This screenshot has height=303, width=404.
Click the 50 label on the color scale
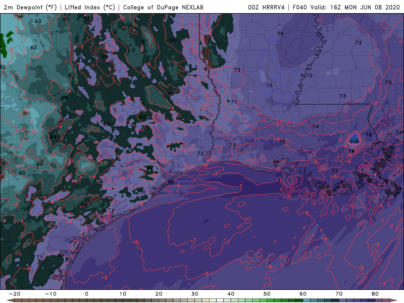(x=267, y=294)
